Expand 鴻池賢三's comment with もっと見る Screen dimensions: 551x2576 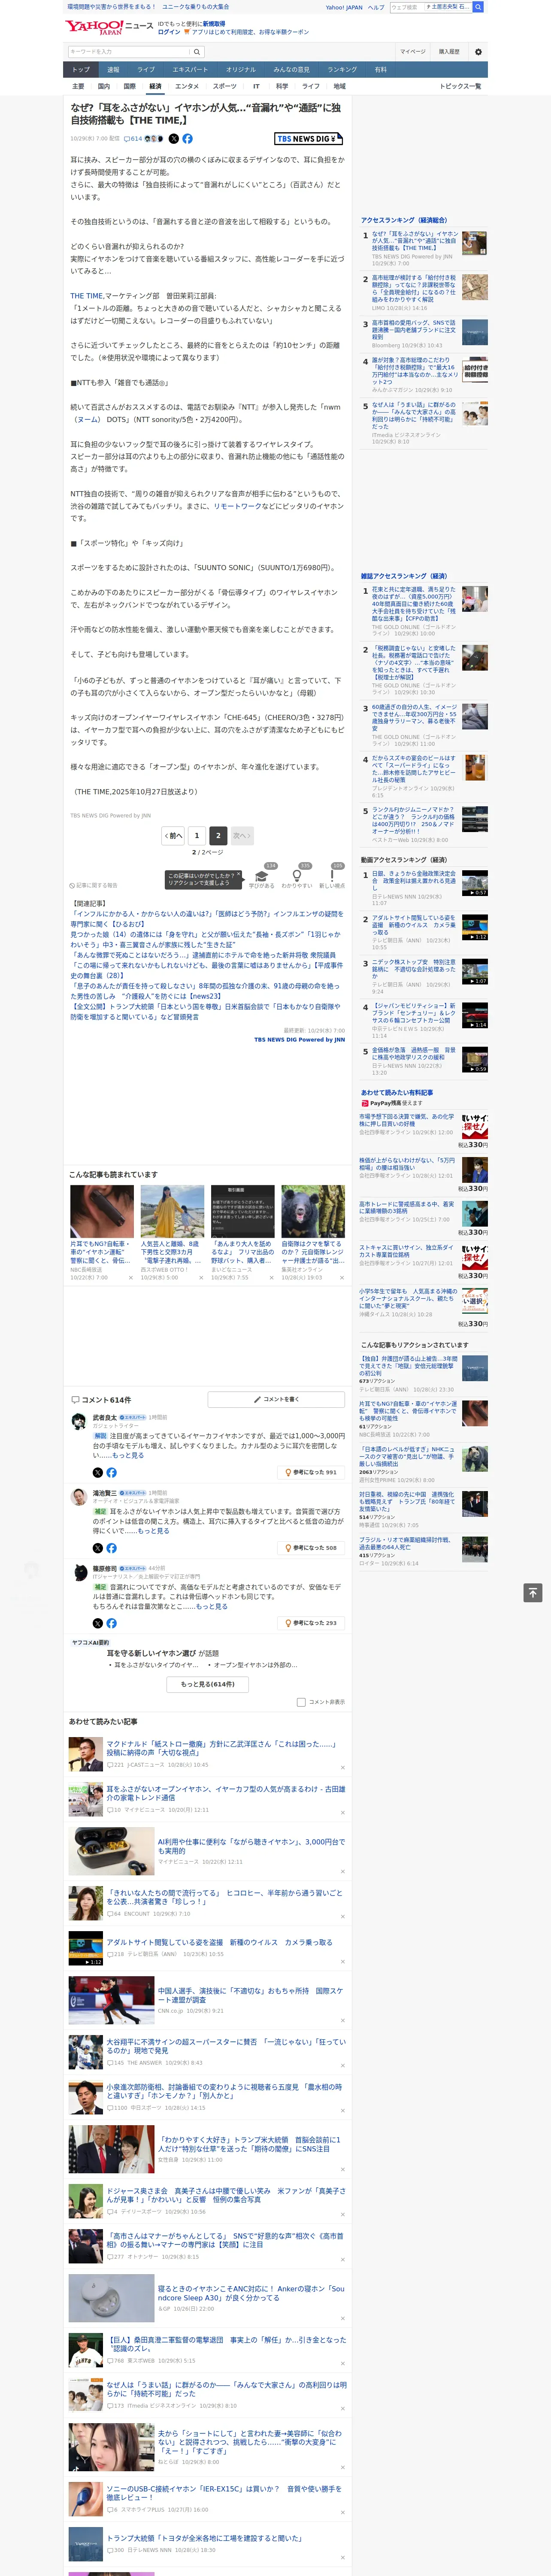click(153, 1530)
